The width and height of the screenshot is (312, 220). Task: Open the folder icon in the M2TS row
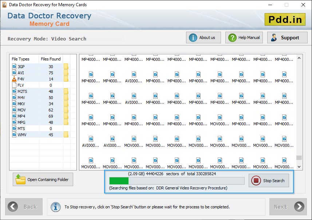(x=66, y=91)
